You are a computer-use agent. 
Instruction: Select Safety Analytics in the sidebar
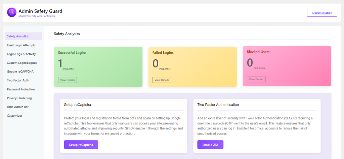click(x=18, y=36)
